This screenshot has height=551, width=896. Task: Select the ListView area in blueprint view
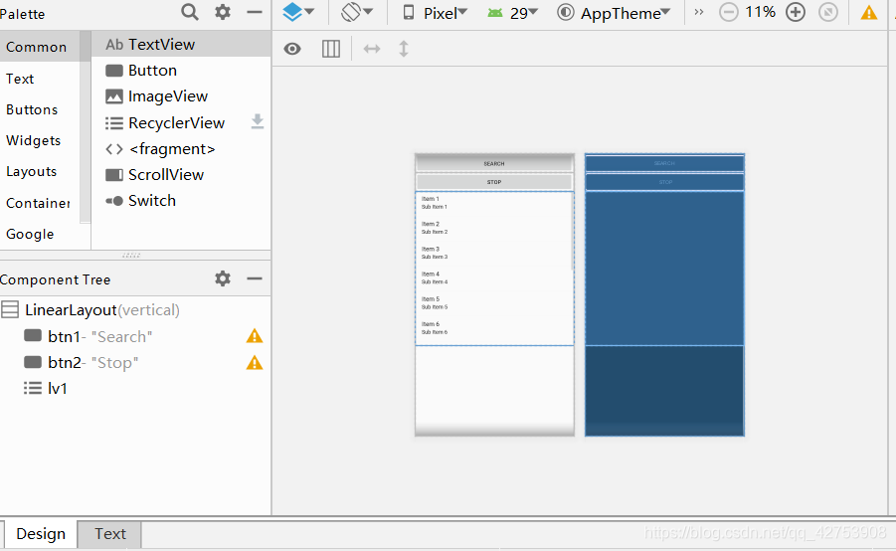[664, 269]
